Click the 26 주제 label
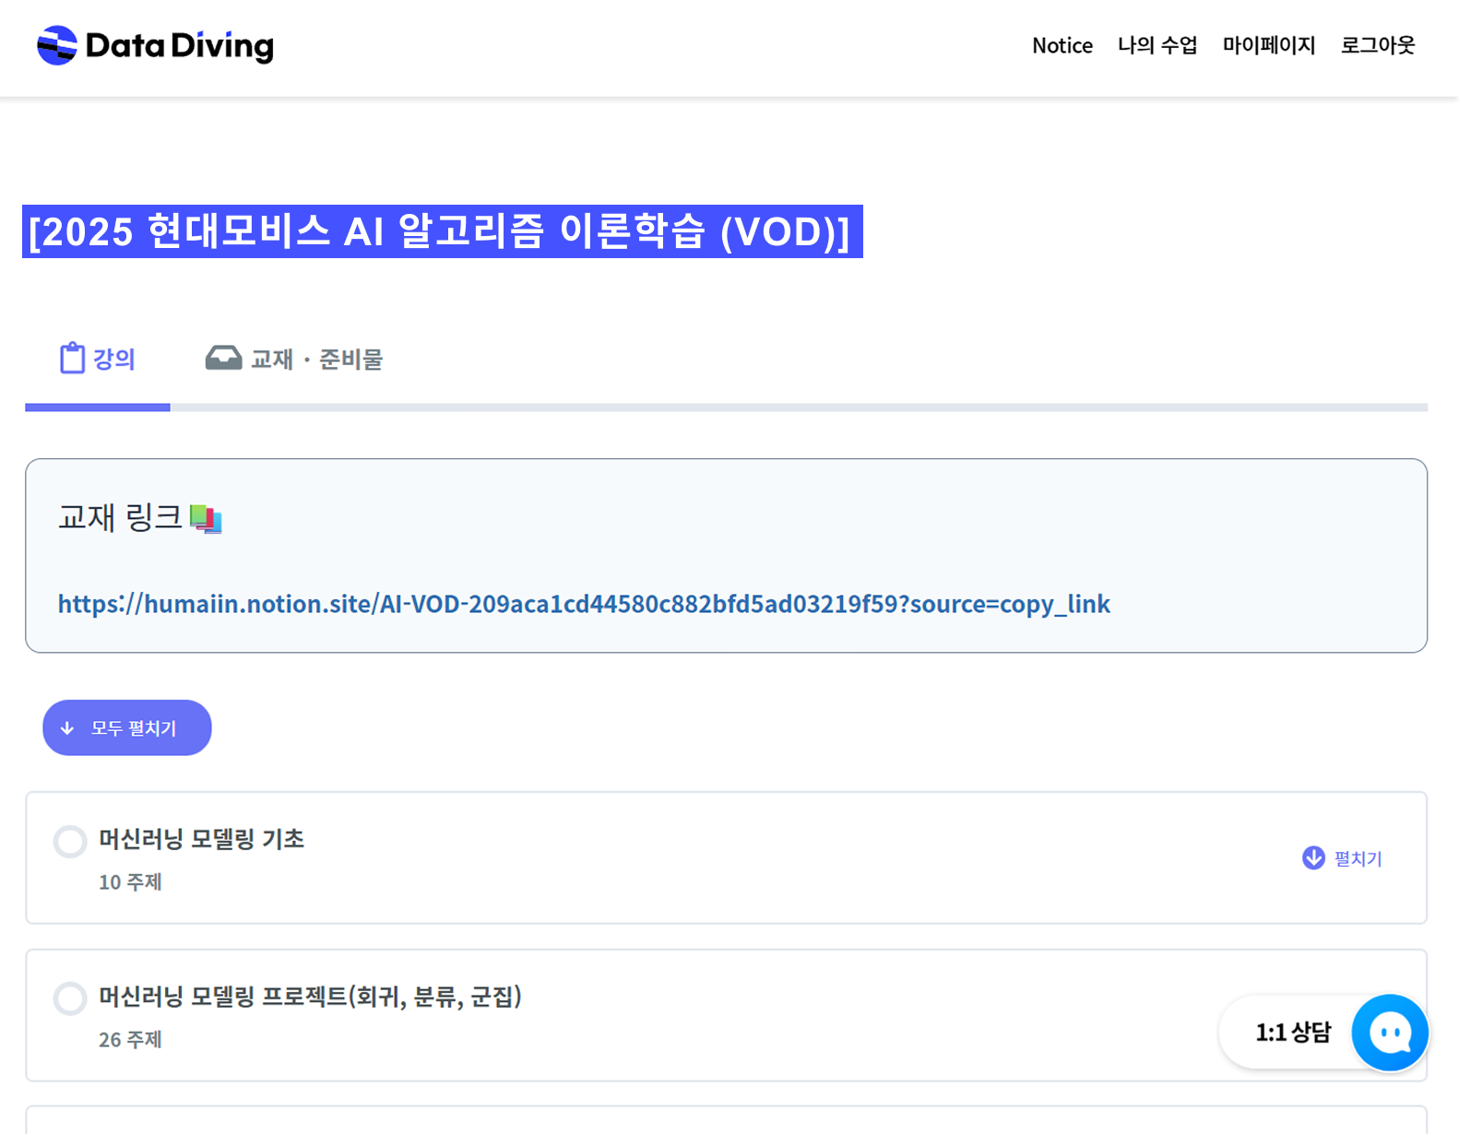Screen dimensions: 1459x1134 tap(130, 1040)
